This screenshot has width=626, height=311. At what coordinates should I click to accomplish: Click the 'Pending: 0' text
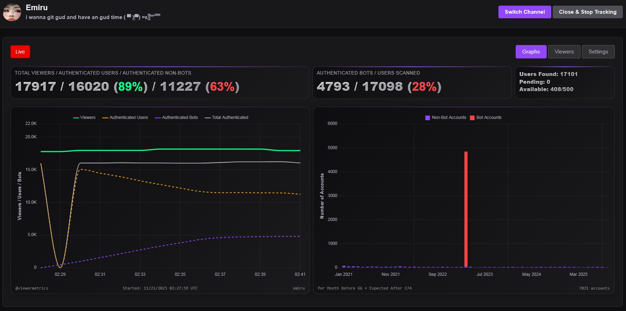535,82
